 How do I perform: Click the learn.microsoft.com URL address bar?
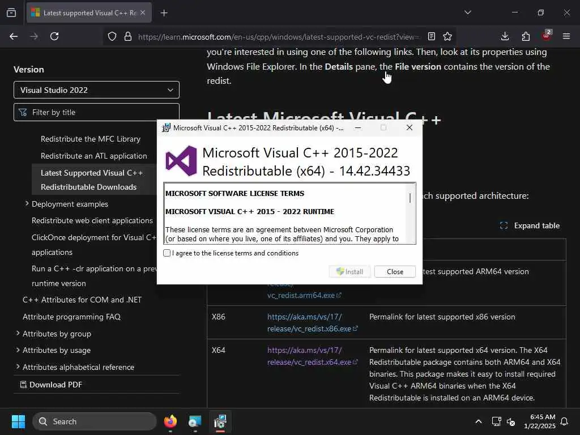point(279,37)
